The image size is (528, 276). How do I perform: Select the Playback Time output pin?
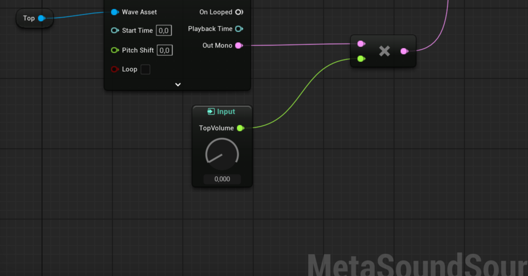(239, 29)
